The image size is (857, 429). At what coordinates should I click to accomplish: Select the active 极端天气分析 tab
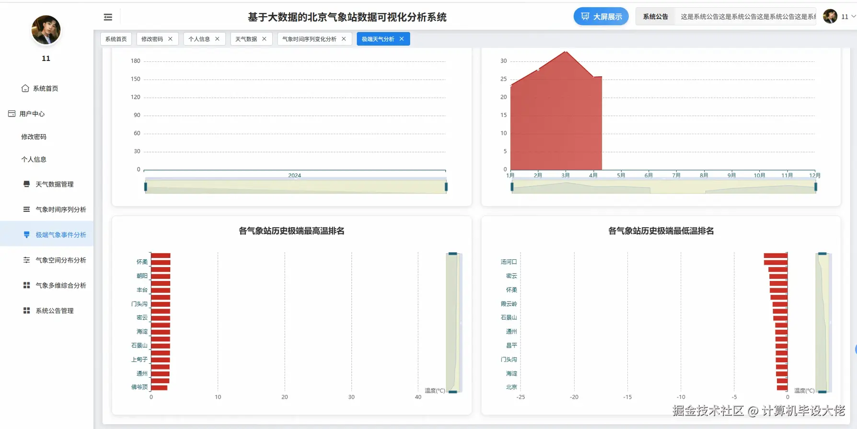[378, 39]
